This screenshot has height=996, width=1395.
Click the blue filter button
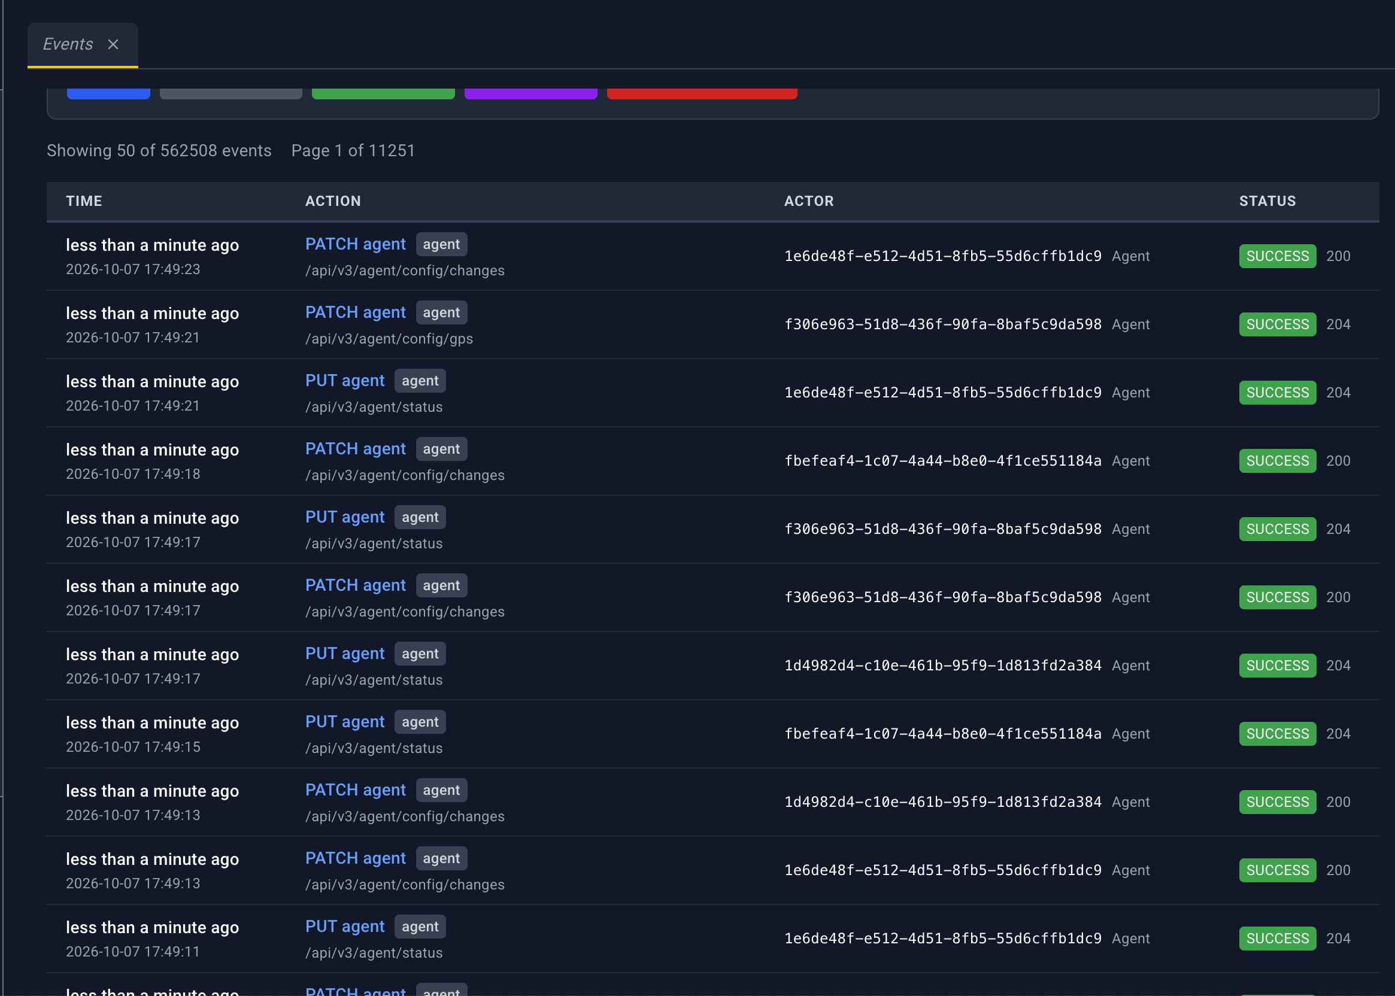tap(108, 93)
